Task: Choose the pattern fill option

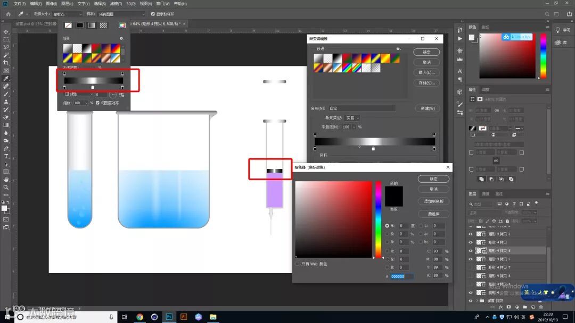Action: tap(103, 25)
